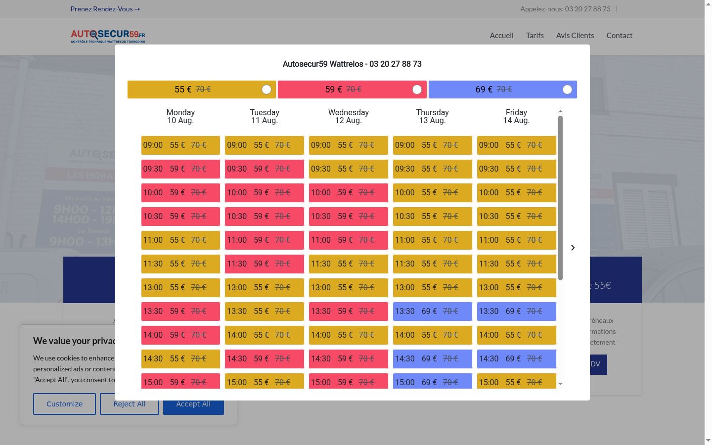Reserve the Monday 14:30 slot
Image resolution: width=712 pixels, height=445 pixels.
[x=180, y=359]
